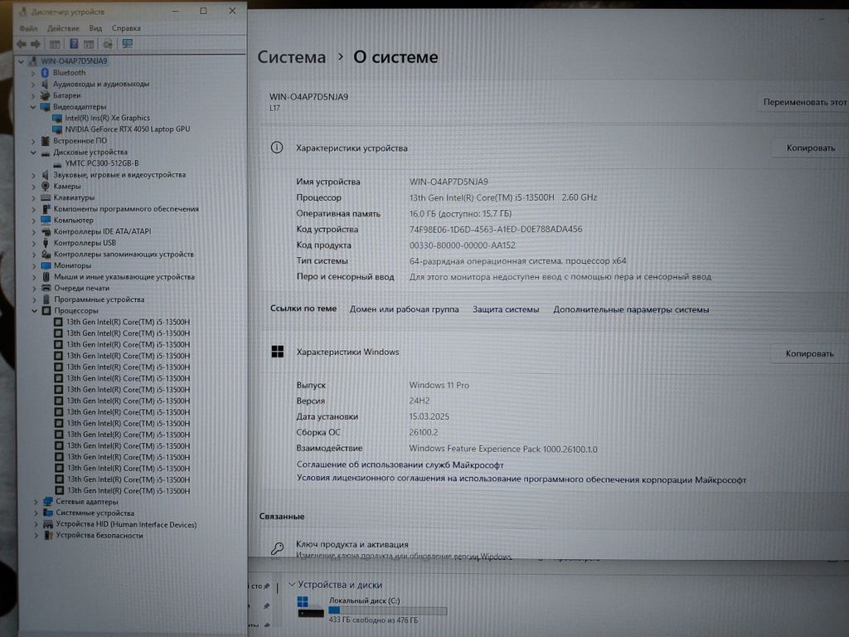The height and width of the screenshot is (637, 849).
Task: Collapse the Видеоадаптеры tree node
Action: tap(34, 107)
